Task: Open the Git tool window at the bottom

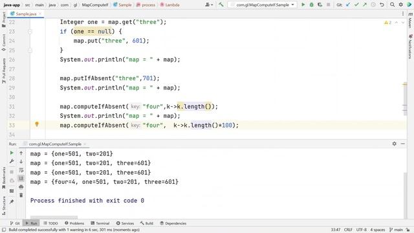Action: point(15,223)
